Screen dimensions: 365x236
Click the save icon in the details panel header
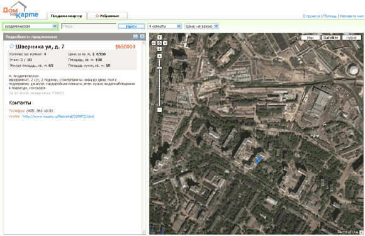coord(135,37)
